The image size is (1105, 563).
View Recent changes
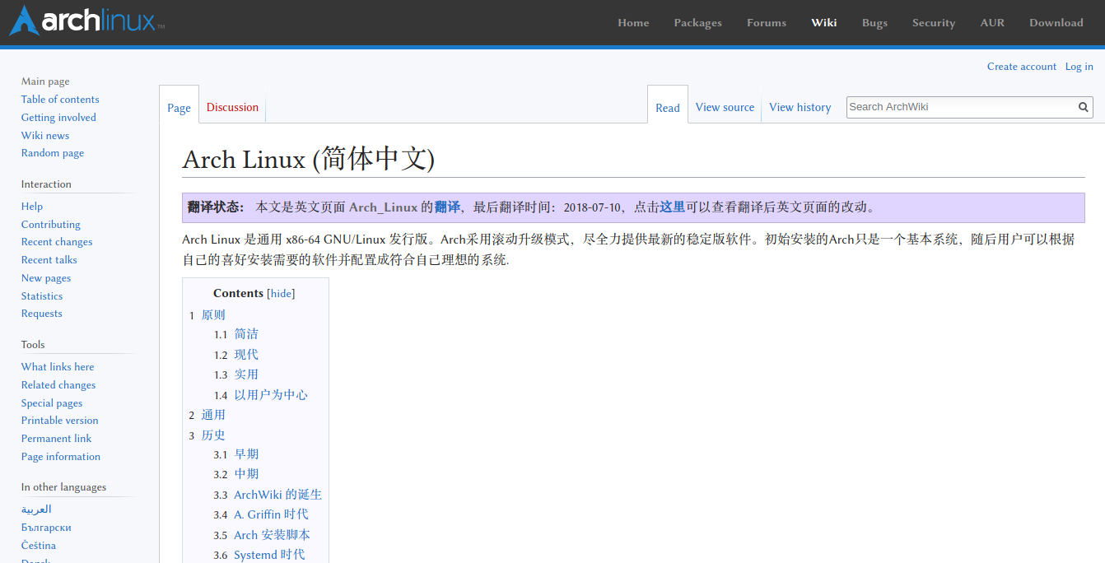(57, 242)
